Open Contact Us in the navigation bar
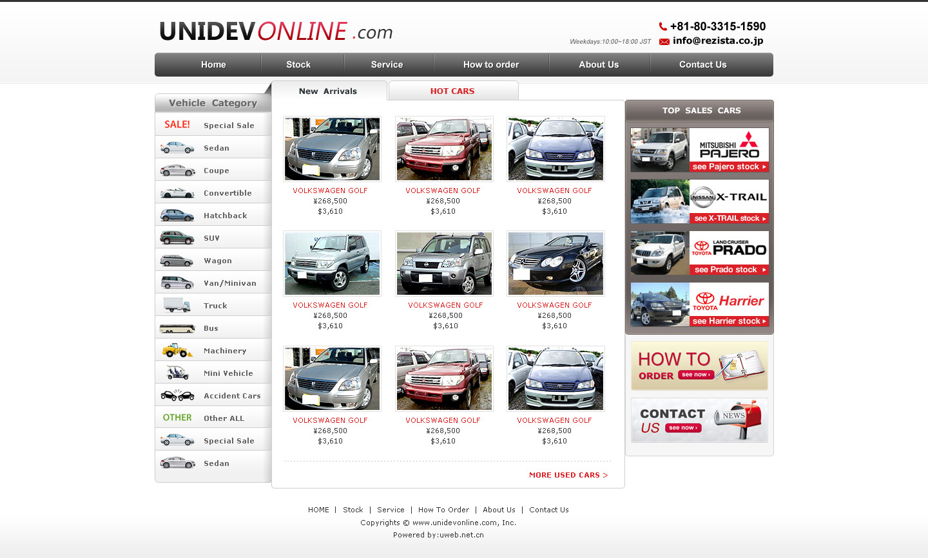This screenshot has width=928, height=558. [x=702, y=64]
